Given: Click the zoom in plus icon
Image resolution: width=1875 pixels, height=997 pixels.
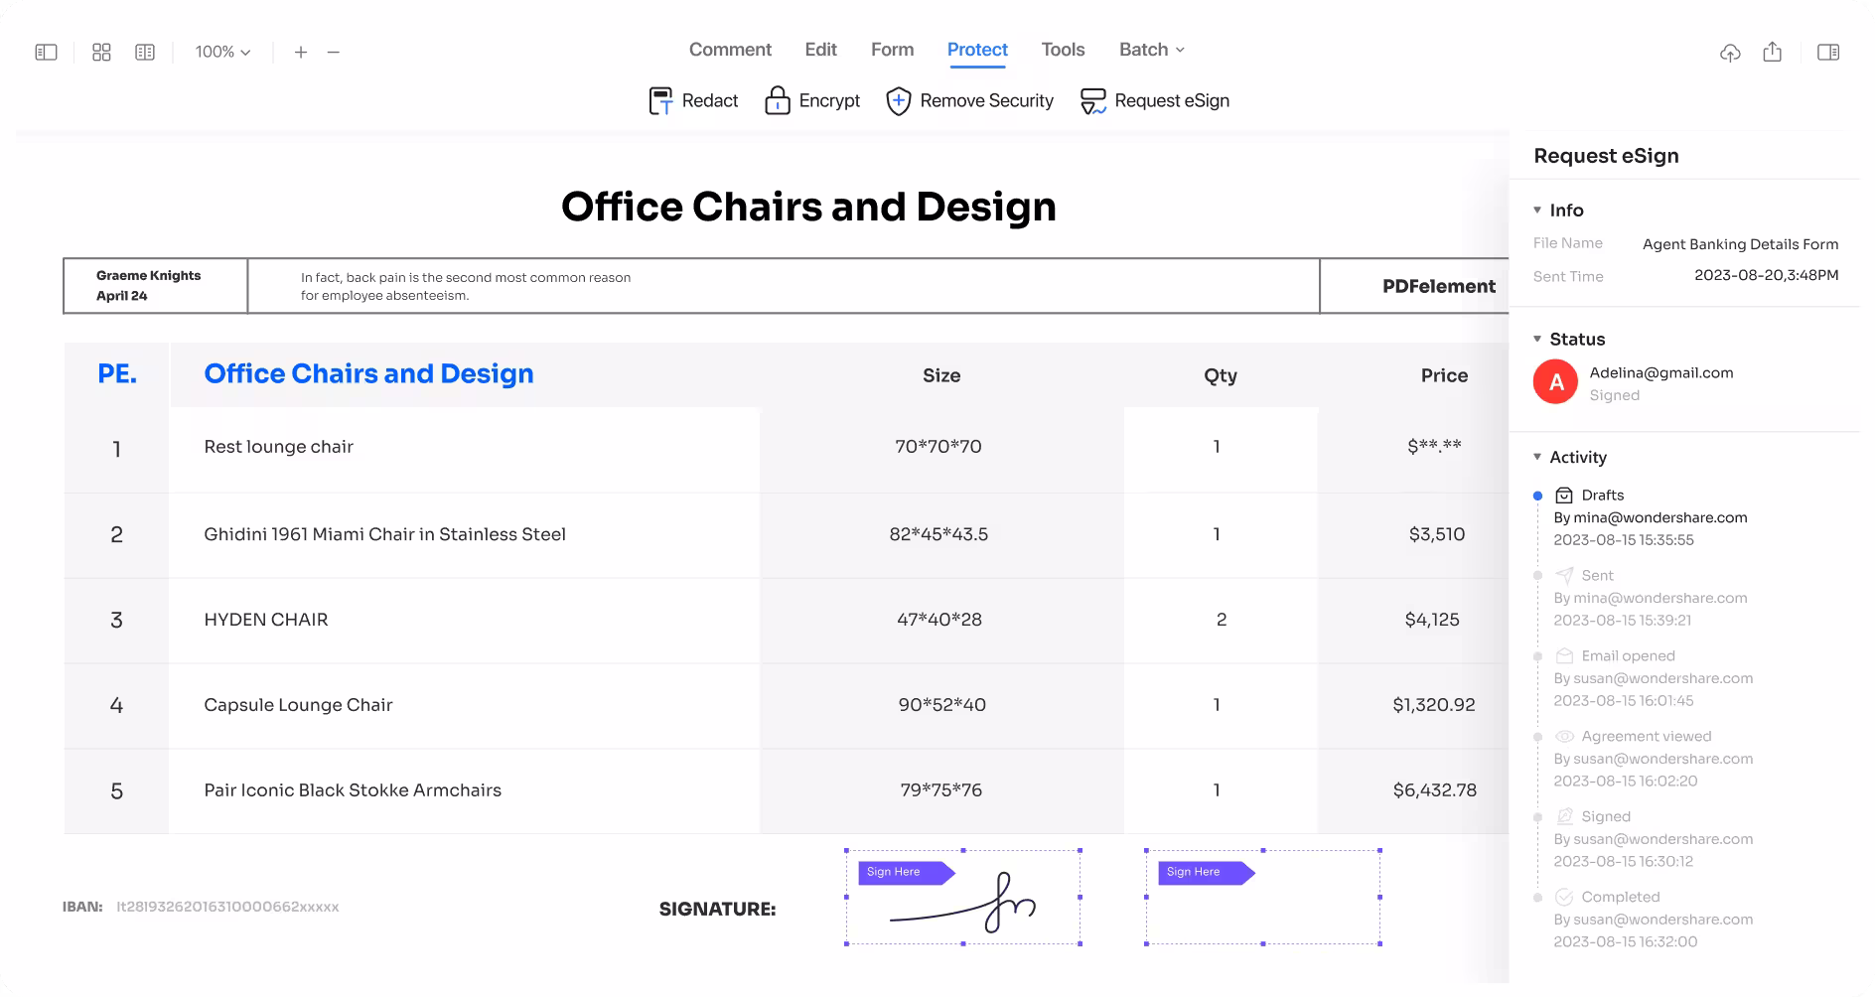Looking at the screenshot, I should [301, 52].
